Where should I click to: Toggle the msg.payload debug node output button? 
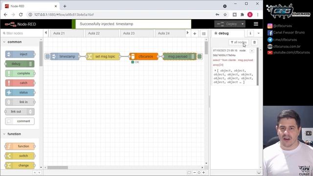click(x=200, y=57)
